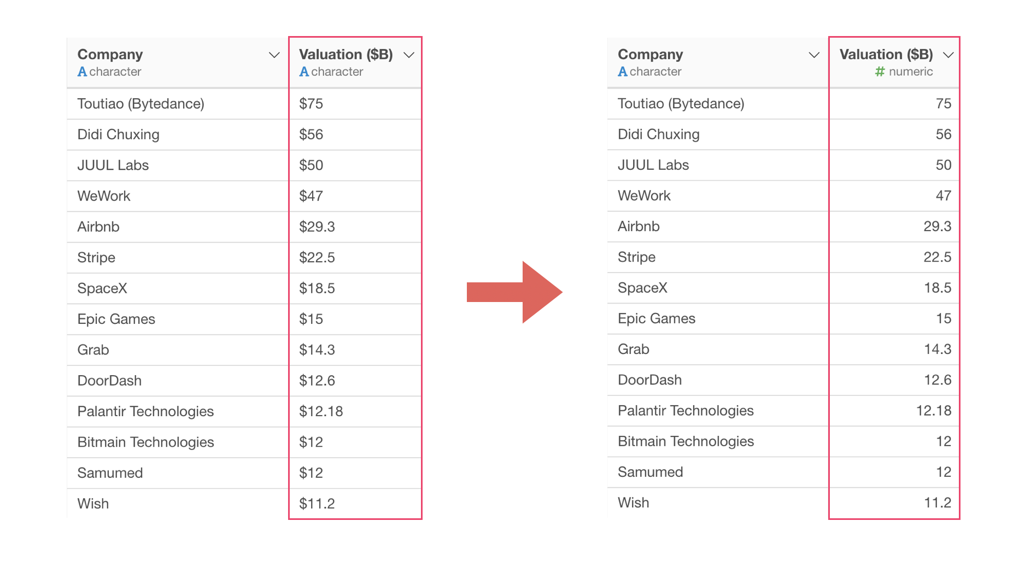Select the $75 cell for Toutiao

pos(355,104)
